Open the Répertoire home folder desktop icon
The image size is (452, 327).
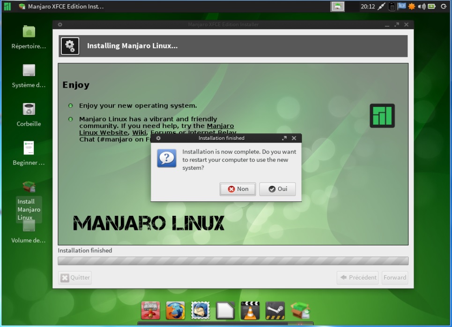tap(29, 31)
